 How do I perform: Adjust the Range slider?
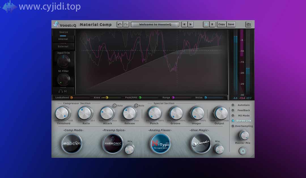pos(182,98)
